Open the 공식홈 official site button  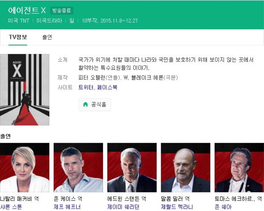click(95, 105)
